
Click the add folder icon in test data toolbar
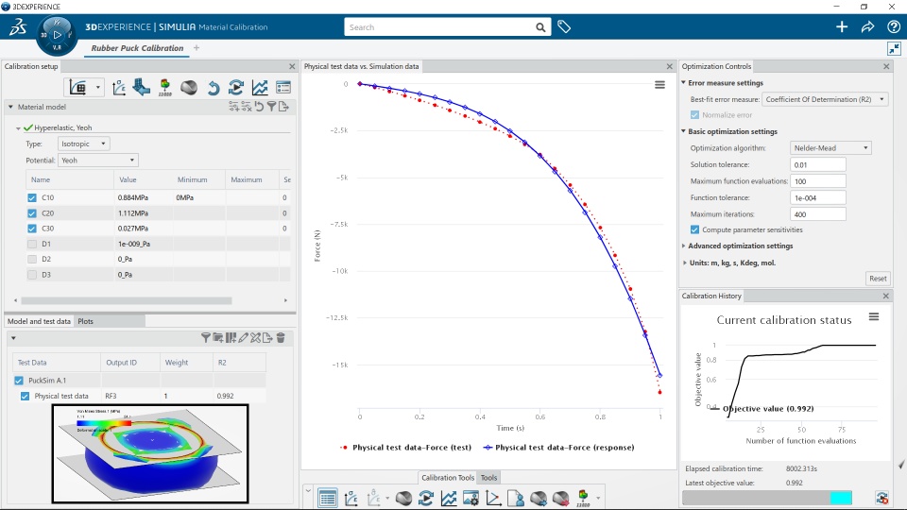point(218,338)
